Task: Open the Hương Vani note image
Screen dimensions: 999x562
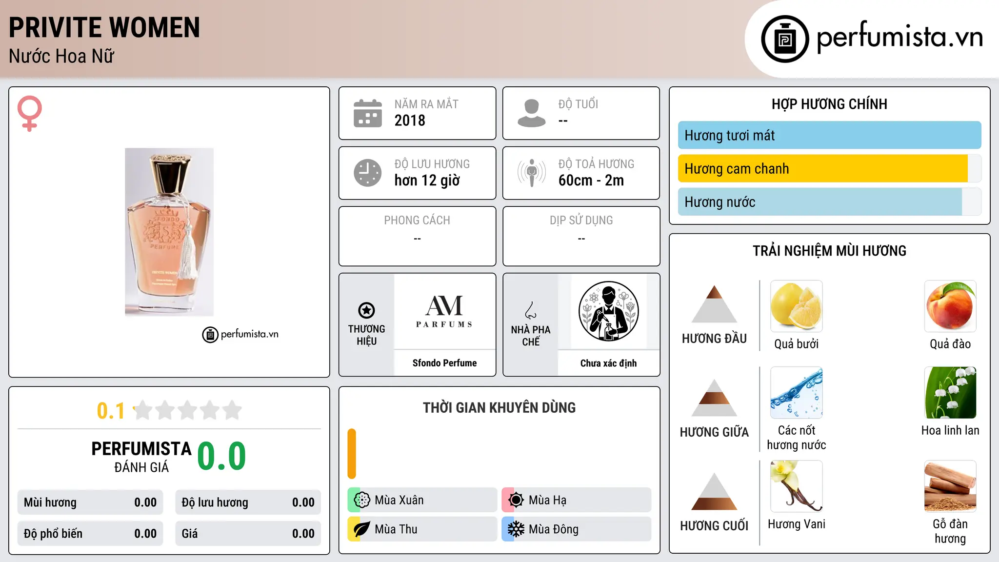Action: click(x=797, y=486)
